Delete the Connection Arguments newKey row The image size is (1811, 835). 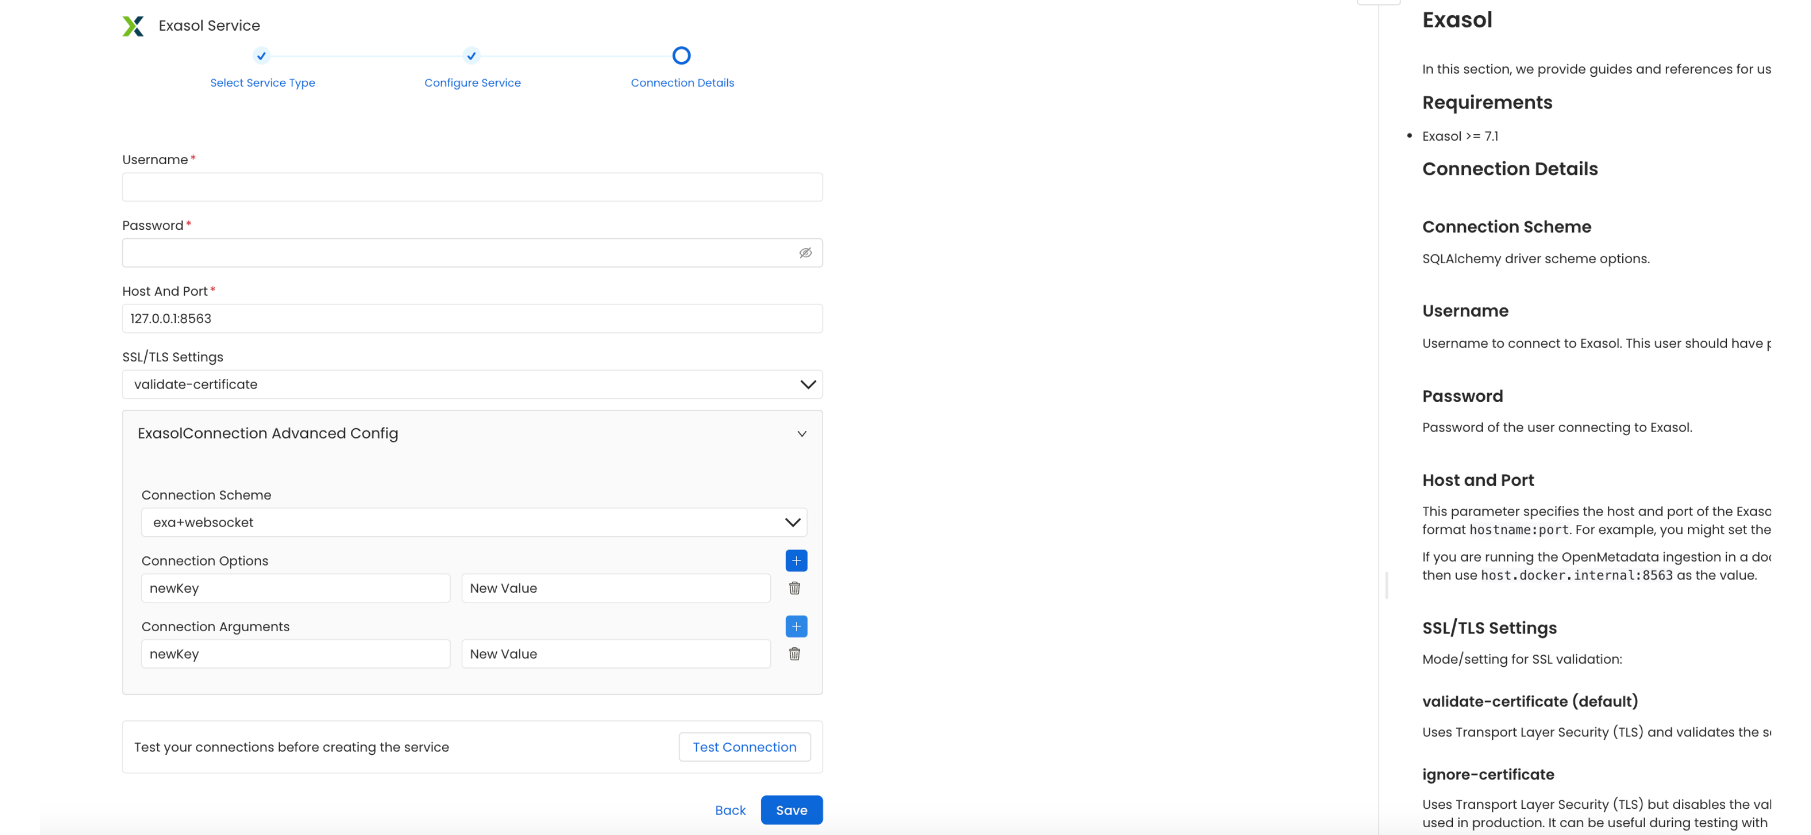coord(795,654)
